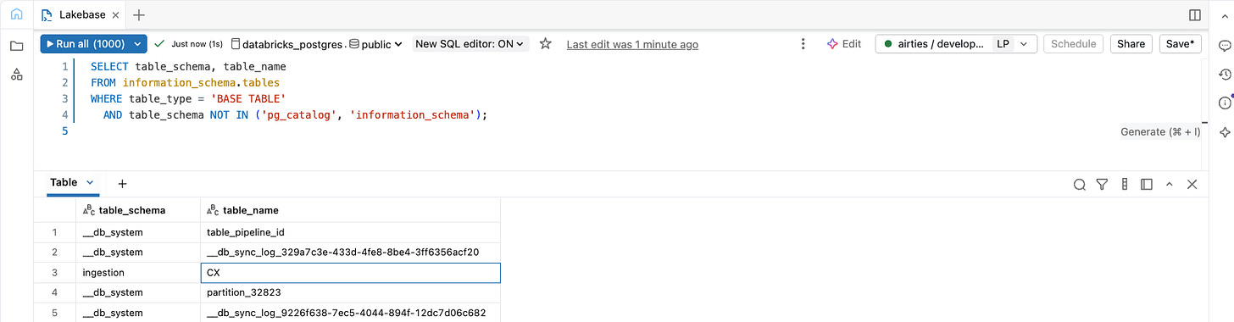Sort by the table_name column header
This screenshot has height=322, width=1234.
(350, 210)
